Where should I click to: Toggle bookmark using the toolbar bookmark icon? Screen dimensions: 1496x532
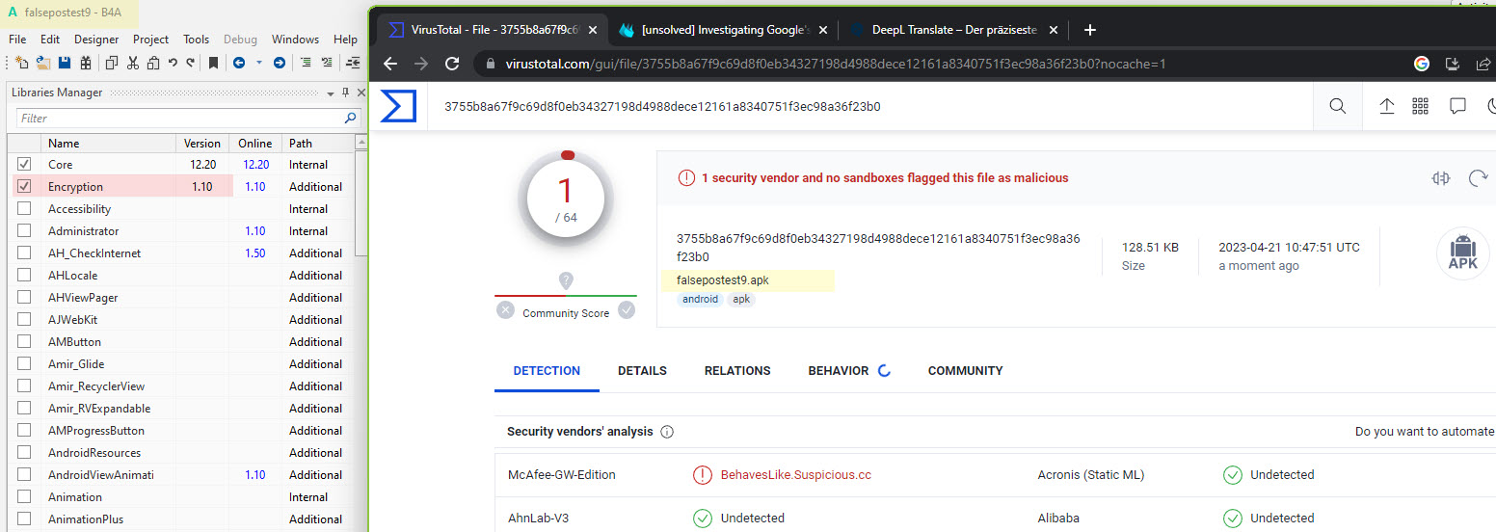(x=213, y=64)
